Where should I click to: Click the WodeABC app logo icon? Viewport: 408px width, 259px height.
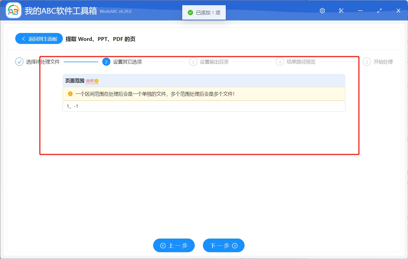tap(14, 11)
